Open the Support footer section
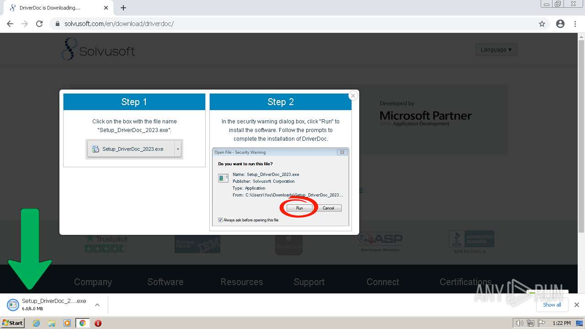The image size is (585, 329). tap(309, 282)
